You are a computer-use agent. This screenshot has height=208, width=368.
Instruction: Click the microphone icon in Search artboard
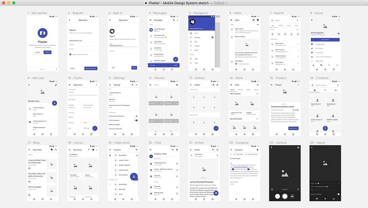pos(298,20)
